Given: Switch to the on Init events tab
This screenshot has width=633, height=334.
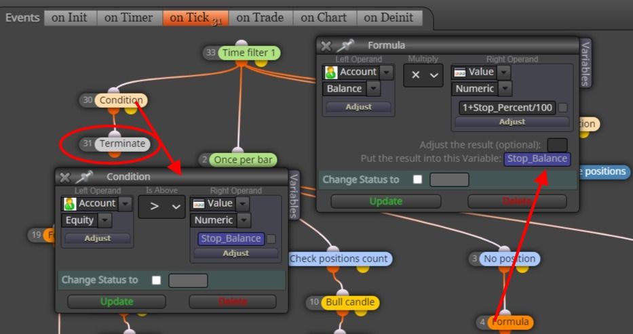Looking at the screenshot, I should tap(69, 18).
